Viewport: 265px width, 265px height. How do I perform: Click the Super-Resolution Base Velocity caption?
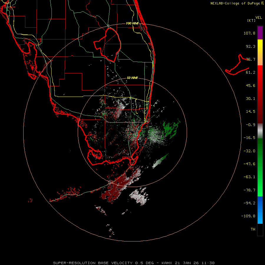tap(134, 263)
